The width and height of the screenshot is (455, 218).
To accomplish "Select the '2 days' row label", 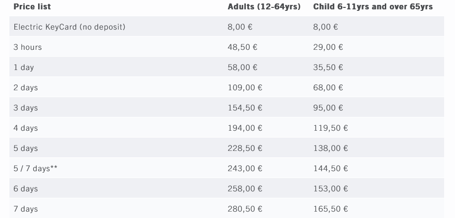I will click(26, 88).
